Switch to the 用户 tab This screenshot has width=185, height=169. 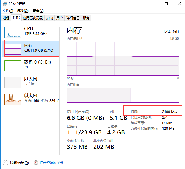click(60, 18)
